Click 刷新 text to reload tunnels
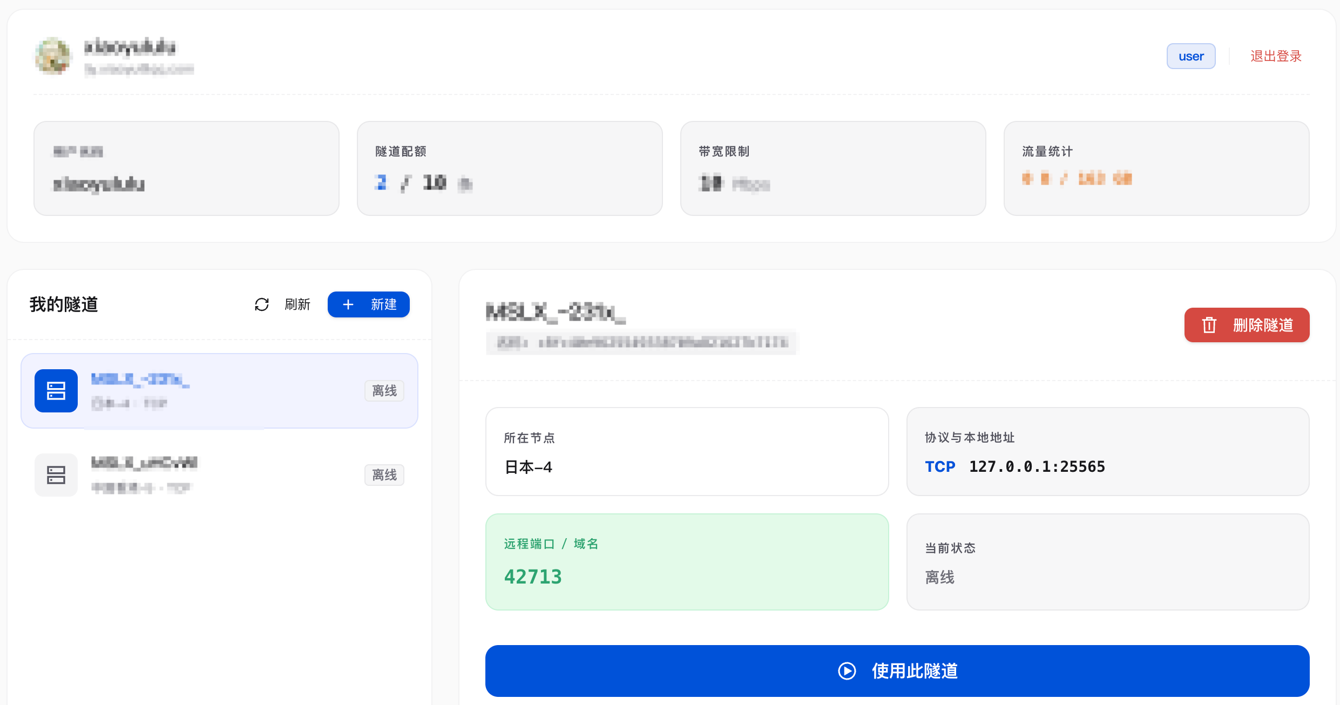The height and width of the screenshot is (705, 1340). point(297,304)
